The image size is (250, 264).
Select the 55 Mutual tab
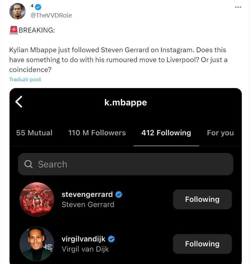[x=34, y=133]
